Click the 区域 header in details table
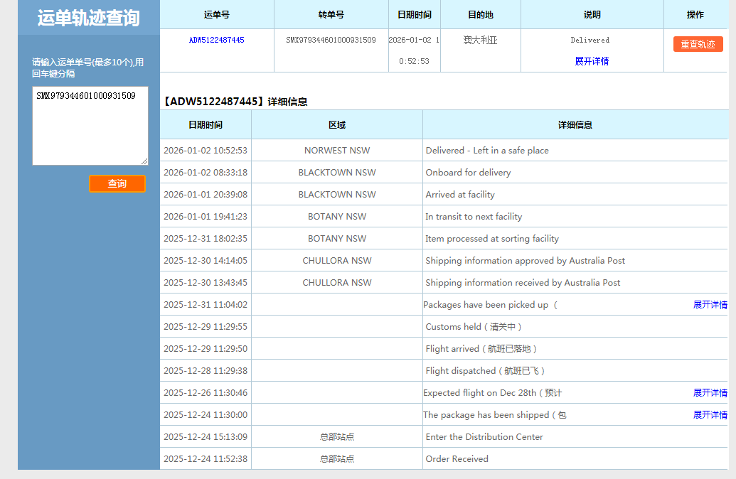Image resolution: width=736 pixels, height=479 pixels. (336, 125)
